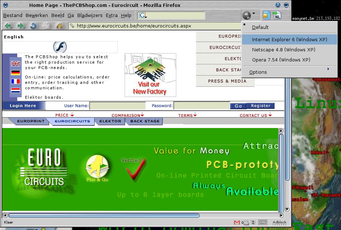This screenshot has width=341, height=230.
Task: Click the yellow document toolbar icon
Action: (x=267, y=15)
